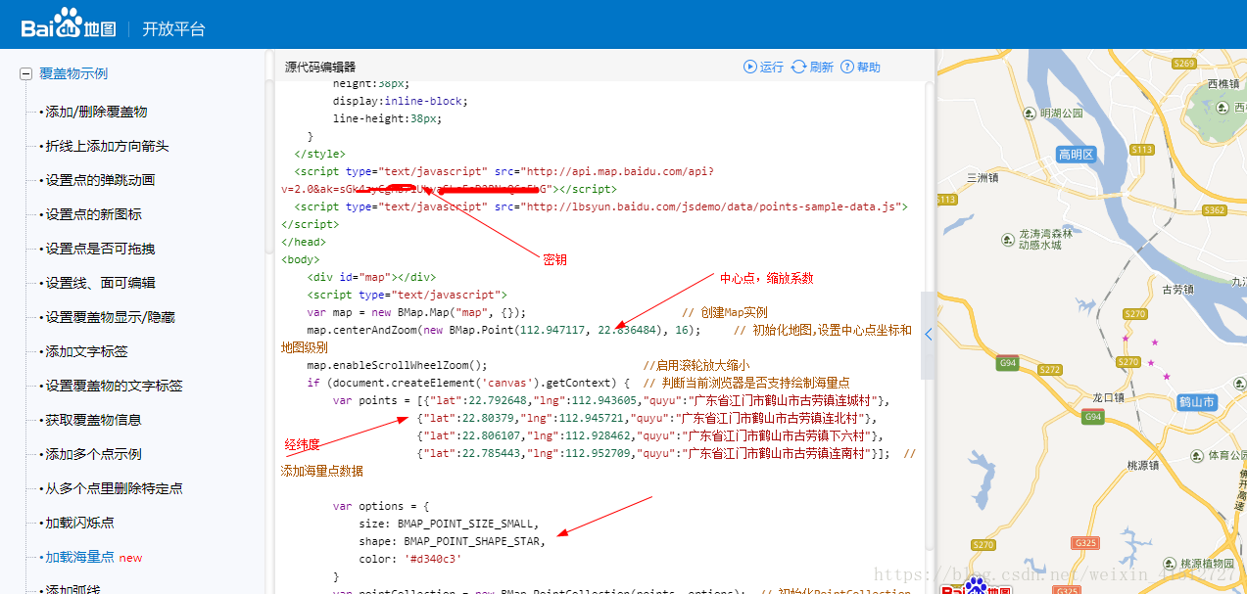Open 设置覆盖物显示/隐藏 example
1247x594 pixels.
click(109, 317)
